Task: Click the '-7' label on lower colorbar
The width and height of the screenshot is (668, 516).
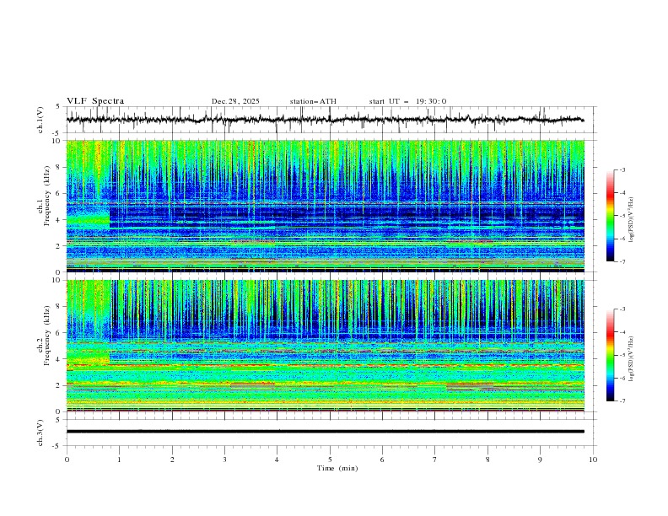Action: (x=622, y=401)
